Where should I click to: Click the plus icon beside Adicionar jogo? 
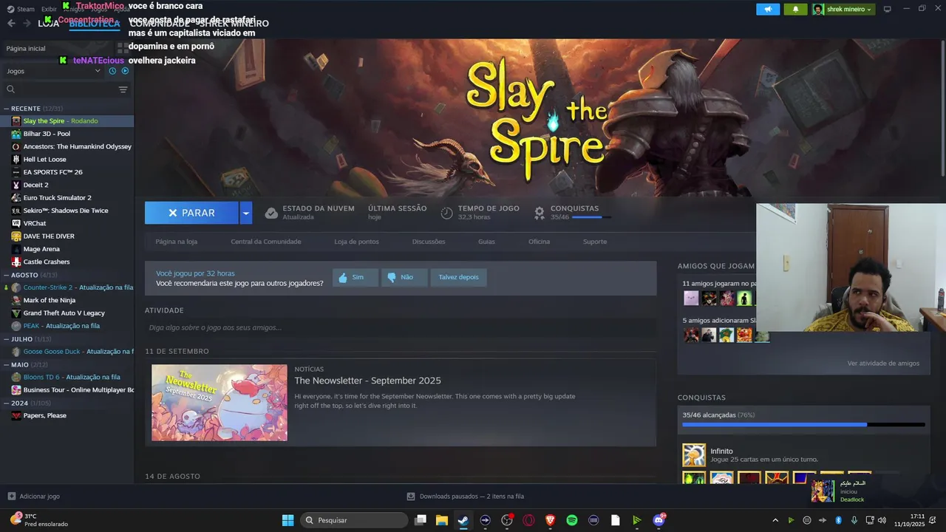click(x=11, y=496)
